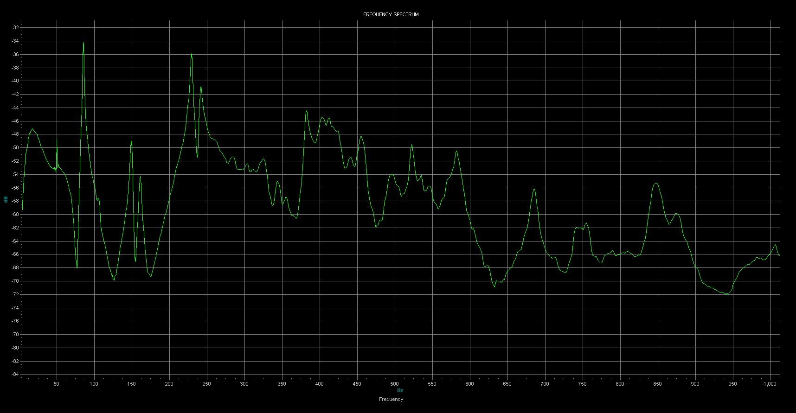This screenshot has height=413, width=796.
Task: Select the 500 tick on frequency axis
Action: 395,384
